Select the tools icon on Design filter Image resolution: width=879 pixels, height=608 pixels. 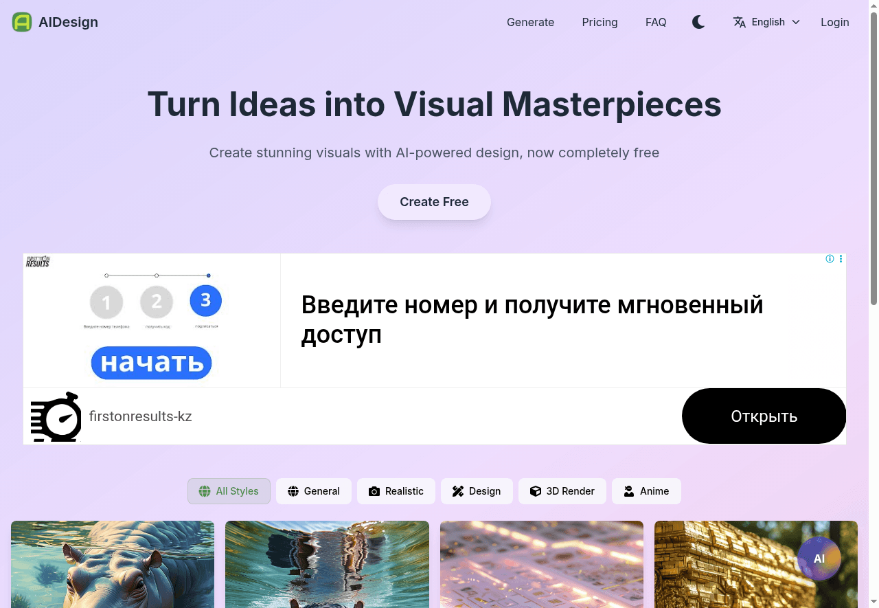(457, 491)
